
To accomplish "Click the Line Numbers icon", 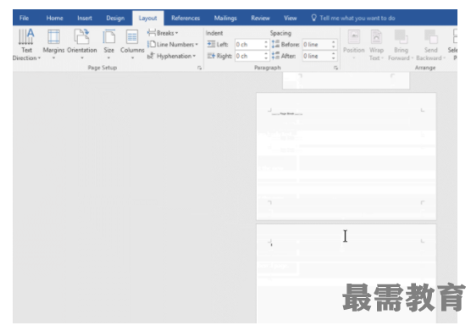I will click(152, 44).
